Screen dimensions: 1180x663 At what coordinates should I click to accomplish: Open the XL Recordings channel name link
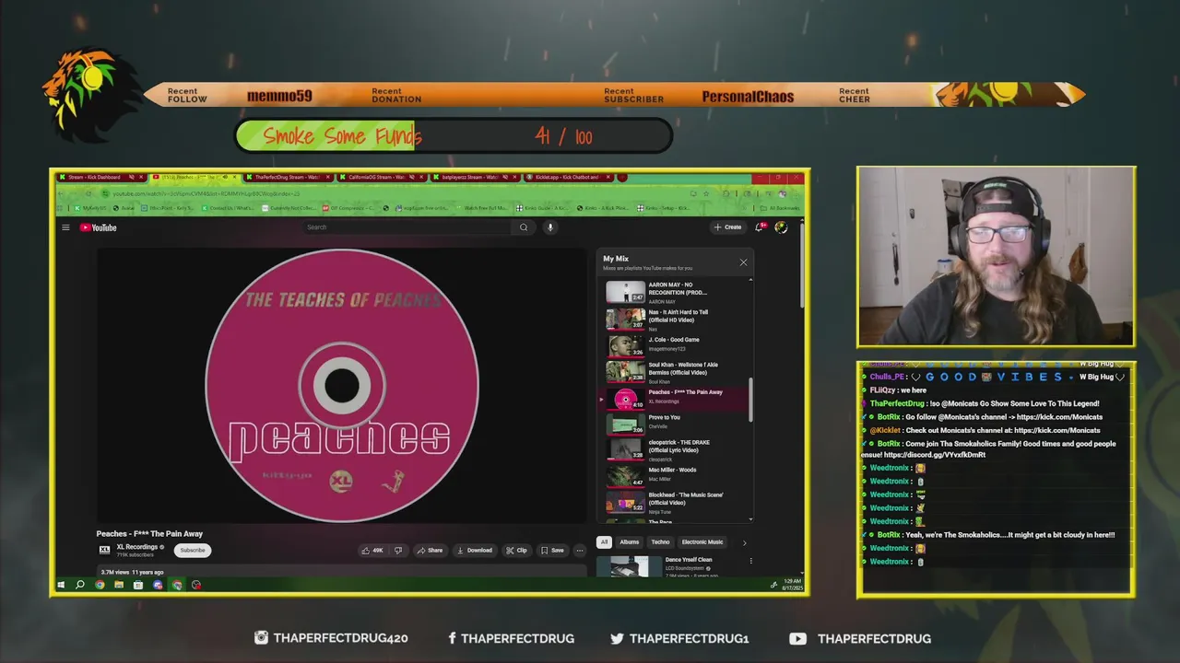pyautogui.click(x=136, y=547)
